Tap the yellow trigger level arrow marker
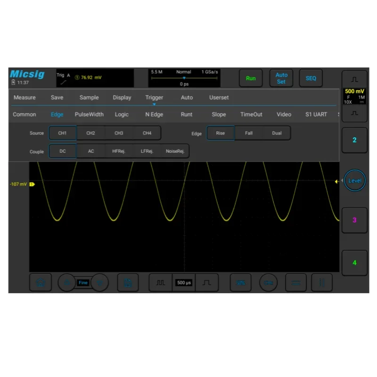The height and width of the screenshot is (377, 377). (337, 181)
